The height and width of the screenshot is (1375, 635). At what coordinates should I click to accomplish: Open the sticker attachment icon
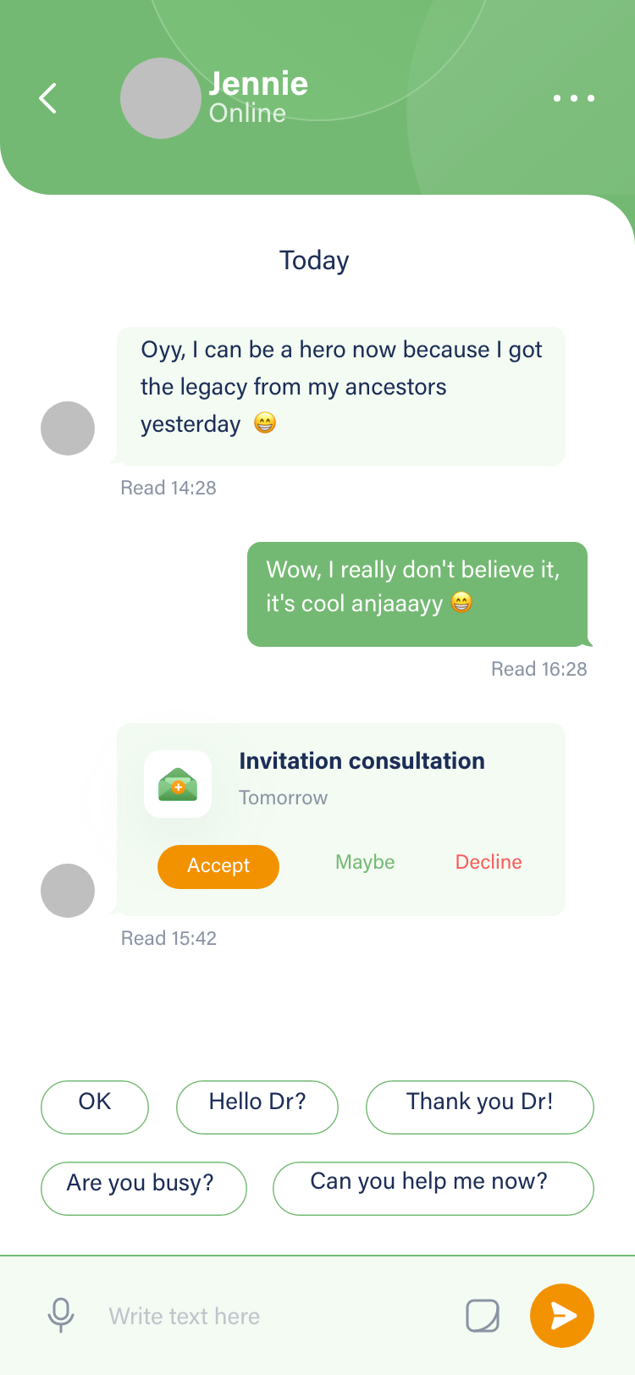click(483, 1316)
